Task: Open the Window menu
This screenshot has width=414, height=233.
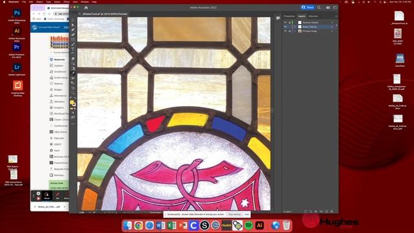Action: [x=85, y=2]
